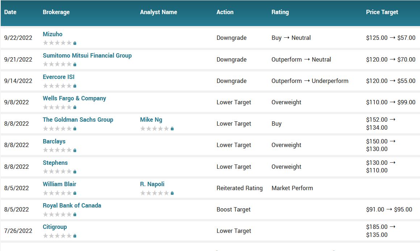Click lock icon under Sumitomo Mitsui Financial Group
The image size is (420, 251).
click(75, 64)
